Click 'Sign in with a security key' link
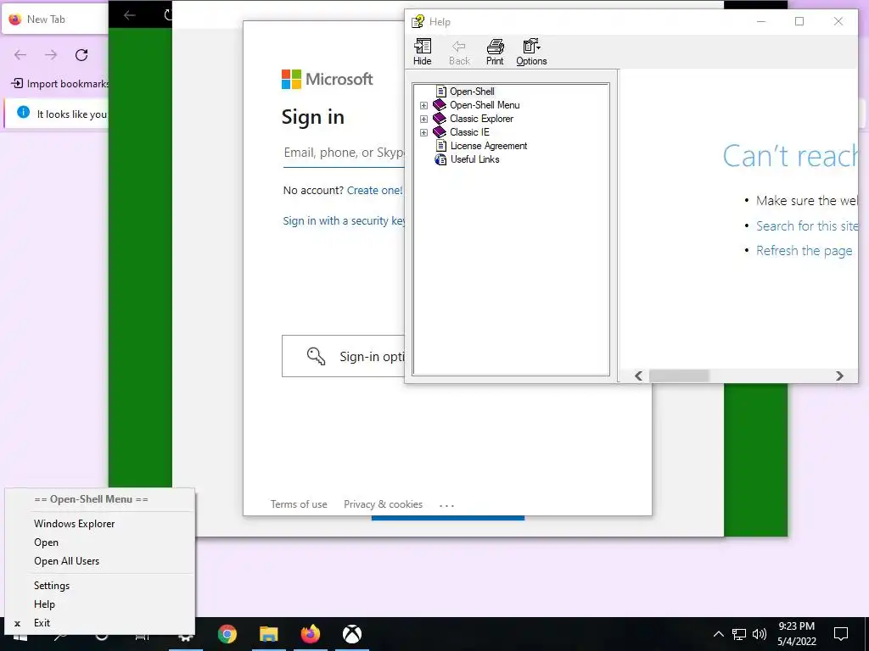The image size is (869, 651). pos(344,221)
